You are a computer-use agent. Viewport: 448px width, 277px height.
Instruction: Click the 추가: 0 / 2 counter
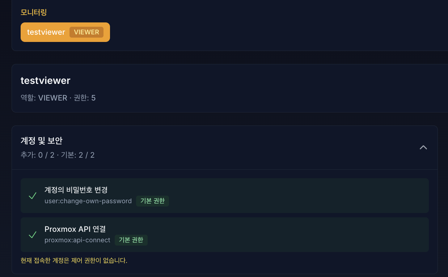click(37, 155)
